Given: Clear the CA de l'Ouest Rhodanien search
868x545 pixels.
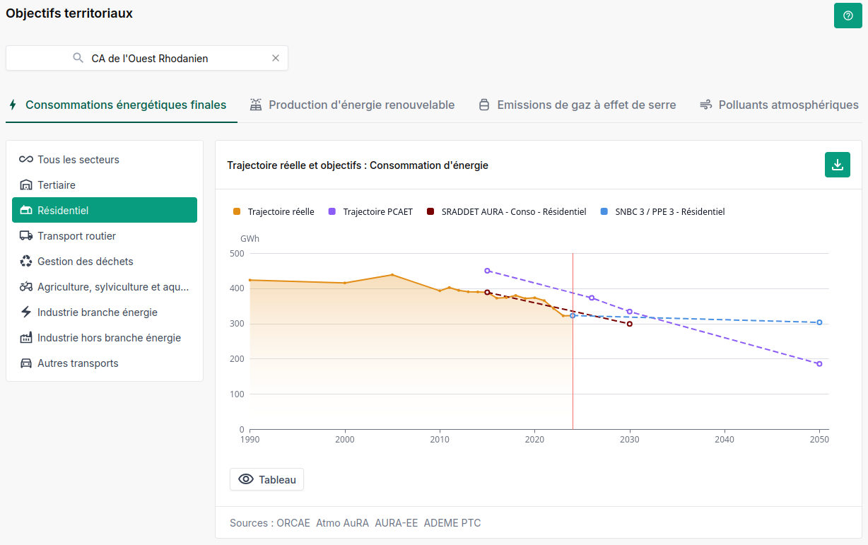Looking at the screenshot, I should click(x=276, y=58).
